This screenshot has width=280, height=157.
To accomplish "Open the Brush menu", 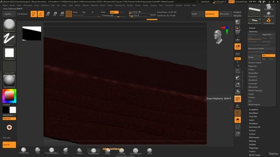I will pyautogui.click(x=12, y=5).
